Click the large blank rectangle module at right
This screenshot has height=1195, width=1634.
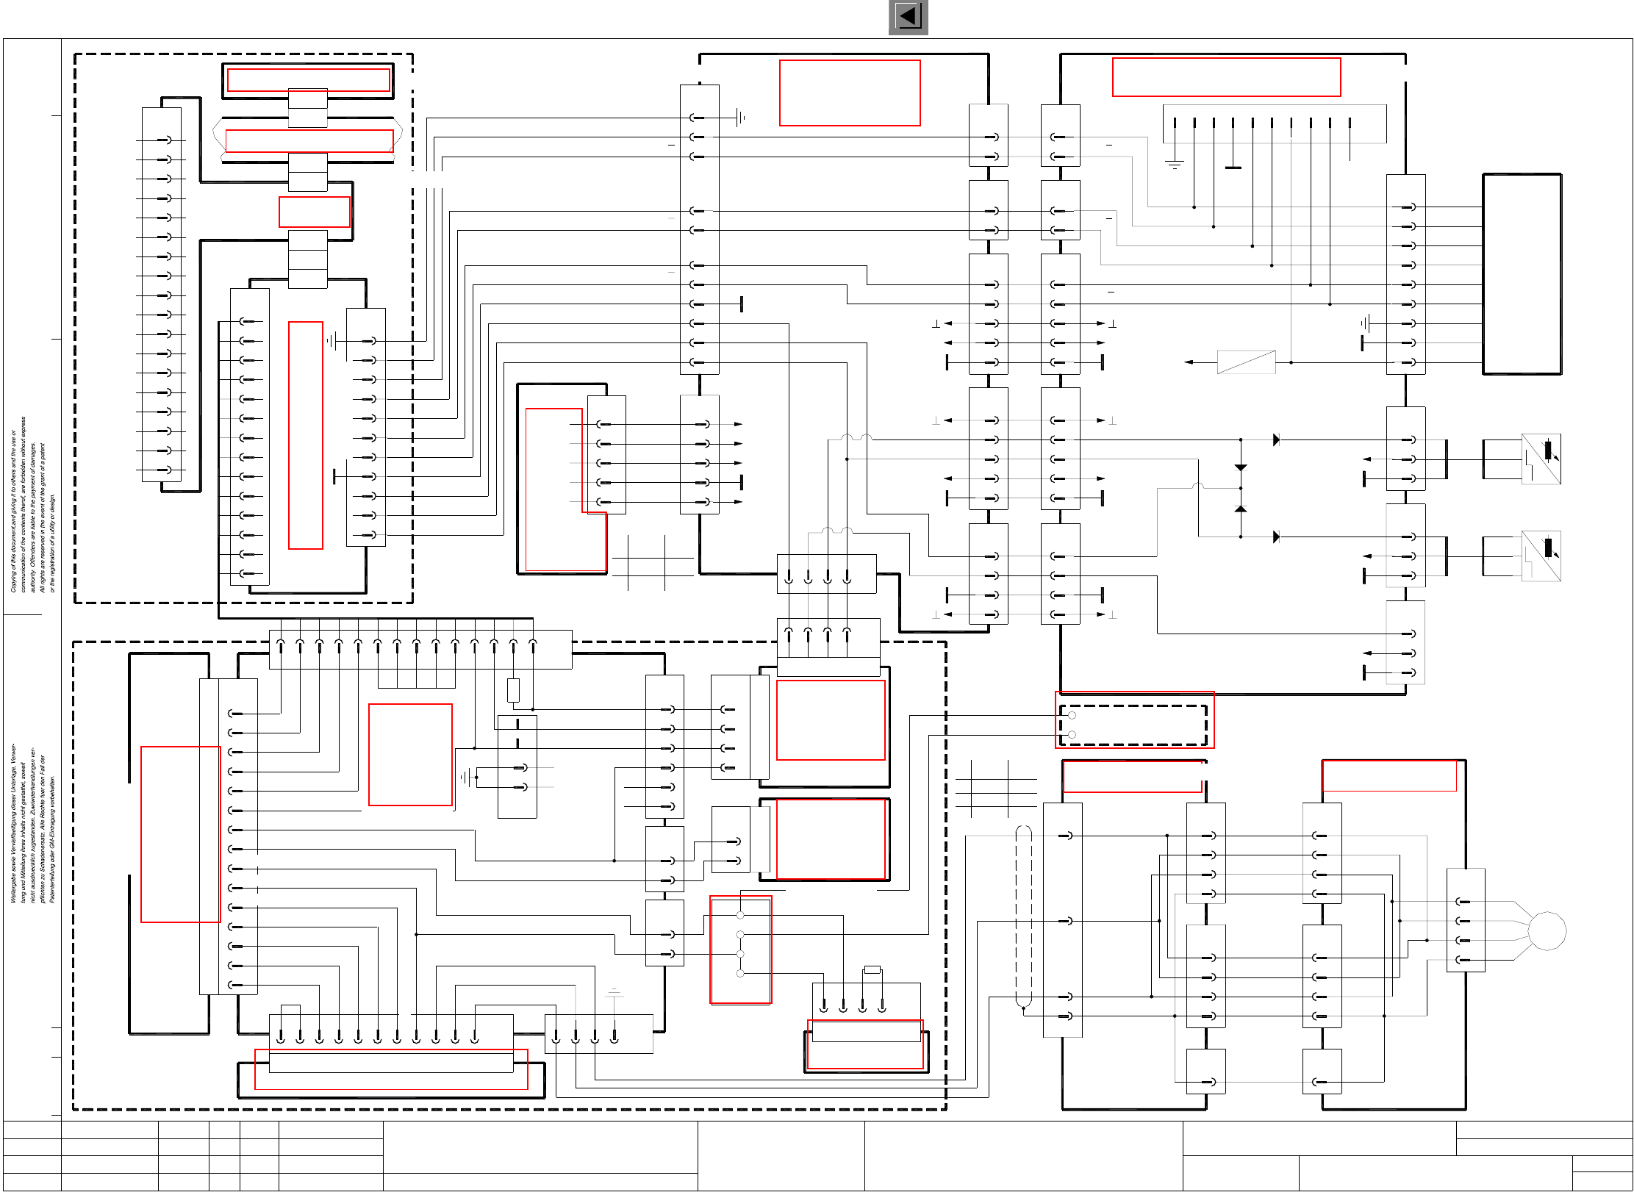[x=1522, y=274]
